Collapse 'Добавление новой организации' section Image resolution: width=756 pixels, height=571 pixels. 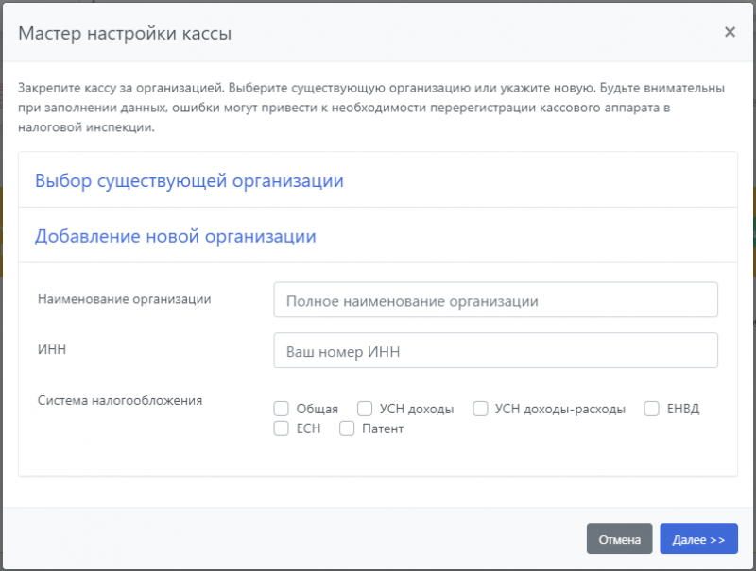tap(176, 236)
